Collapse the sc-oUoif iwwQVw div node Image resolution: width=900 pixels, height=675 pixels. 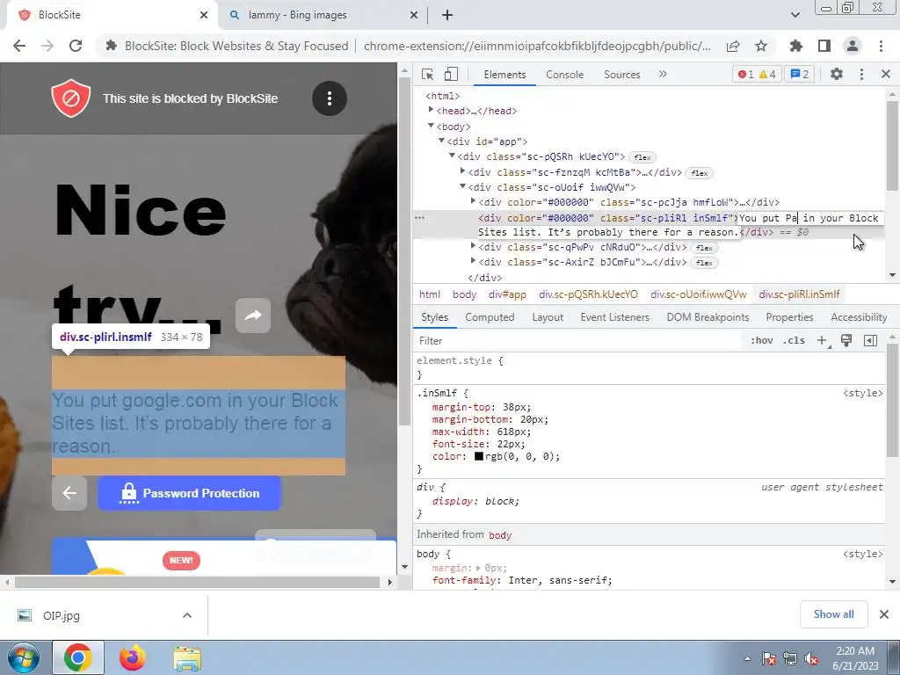tap(462, 186)
